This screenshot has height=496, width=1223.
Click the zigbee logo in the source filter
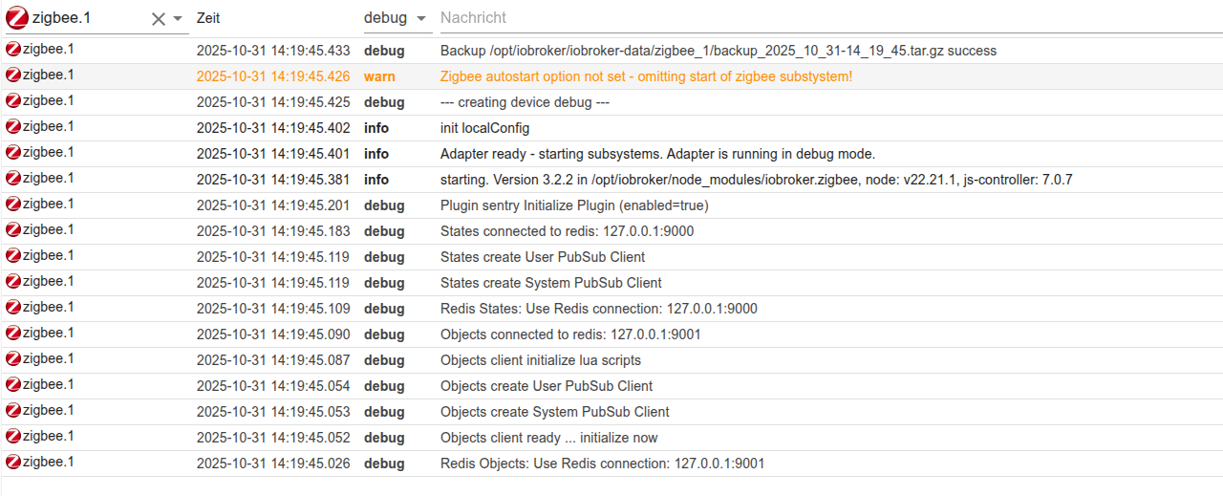tap(17, 18)
